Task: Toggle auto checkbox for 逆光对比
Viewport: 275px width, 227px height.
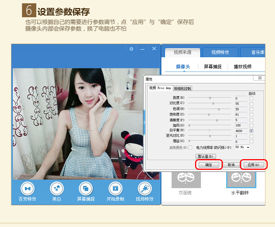Action: (x=251, y=136)
